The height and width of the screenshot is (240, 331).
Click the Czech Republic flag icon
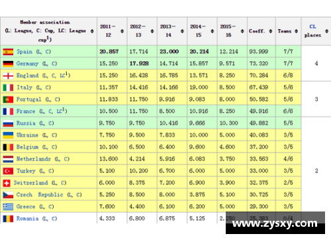8,195
